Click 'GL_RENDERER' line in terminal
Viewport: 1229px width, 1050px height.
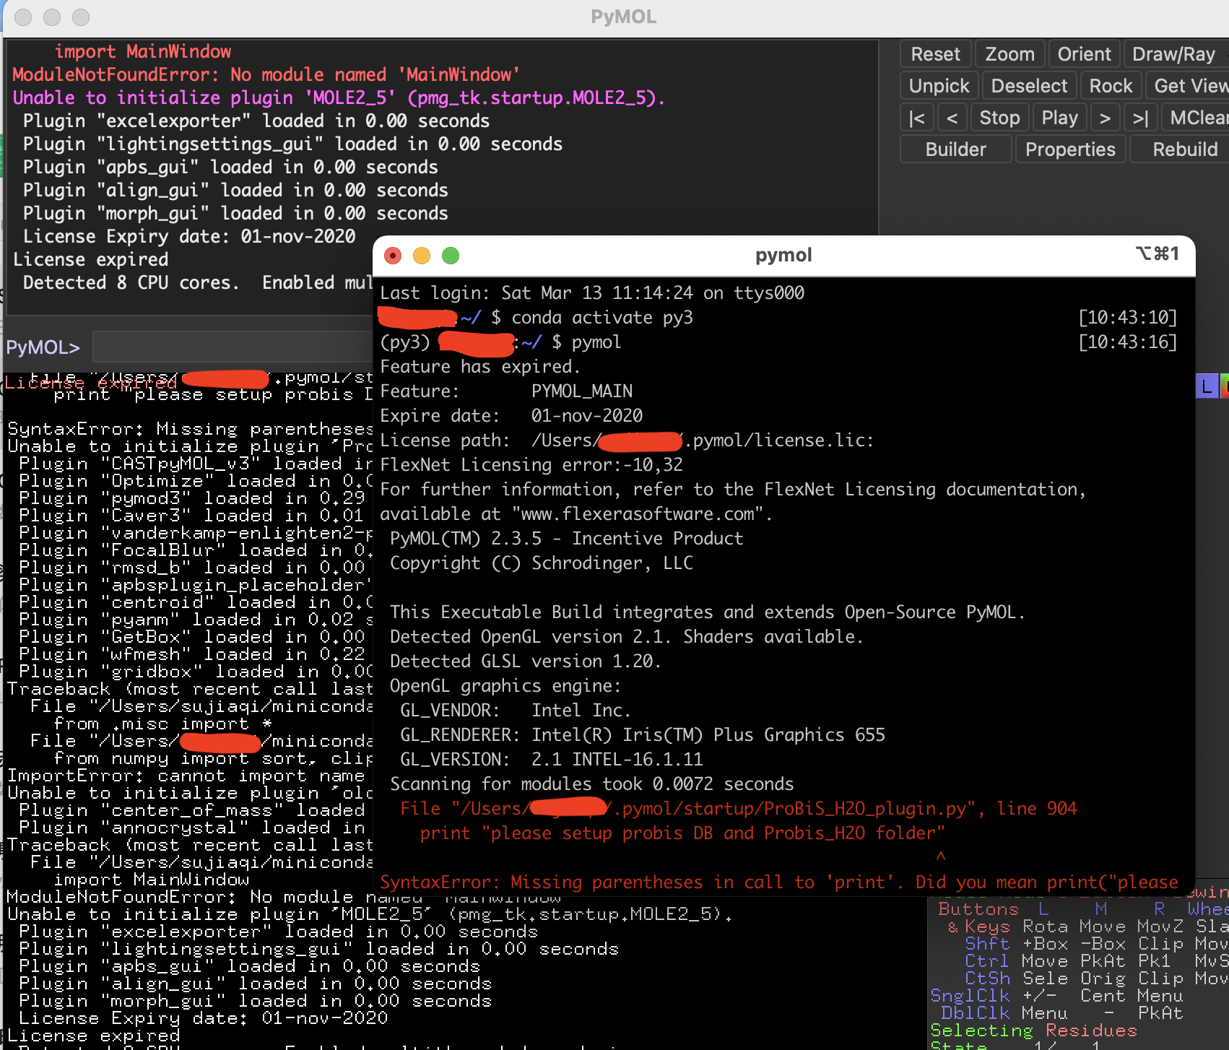tap(643, 735)
